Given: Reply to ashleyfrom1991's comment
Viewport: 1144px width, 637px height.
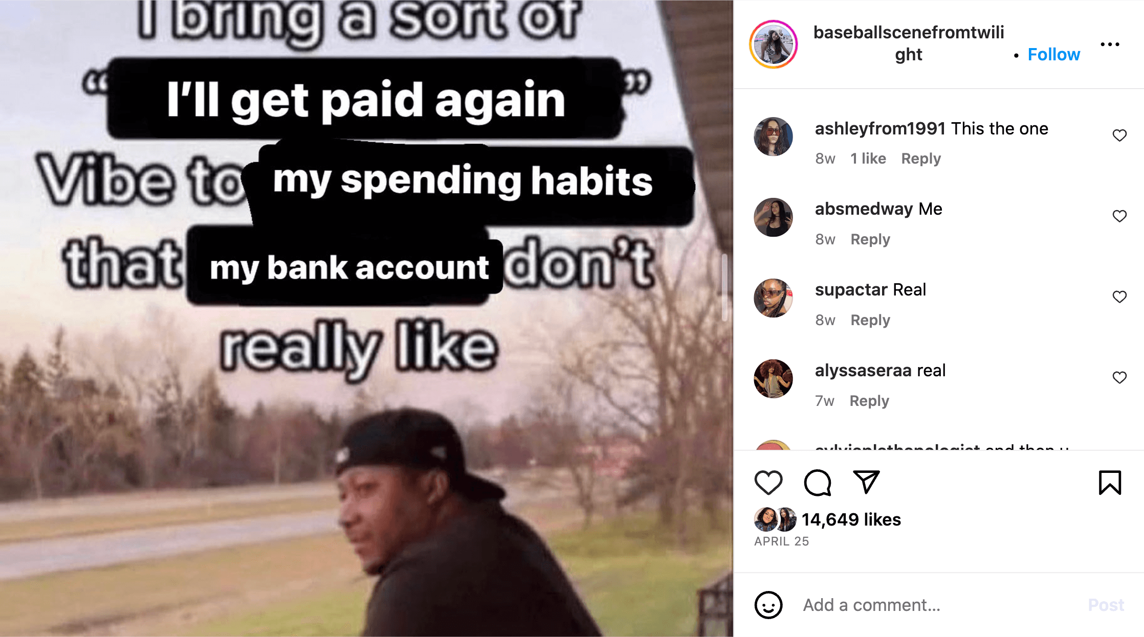Looking at the screenshot, I should pyautogui.click(x=921, y=158).
